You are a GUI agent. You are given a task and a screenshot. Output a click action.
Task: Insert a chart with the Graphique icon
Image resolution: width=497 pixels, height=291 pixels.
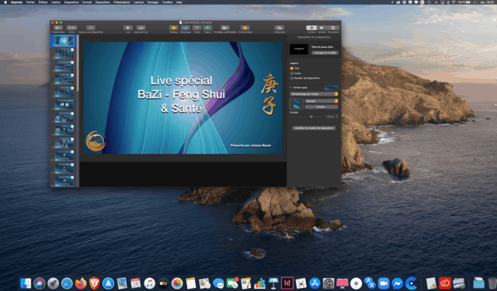click(185, 28)
